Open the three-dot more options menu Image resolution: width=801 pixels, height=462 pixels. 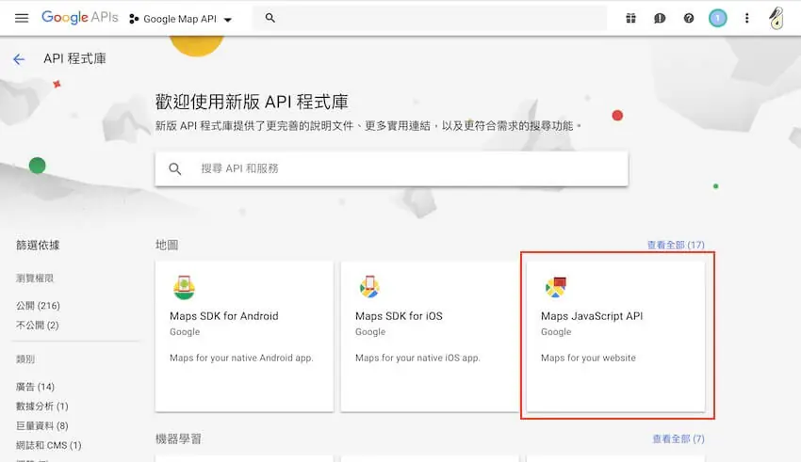click(747, 19)
